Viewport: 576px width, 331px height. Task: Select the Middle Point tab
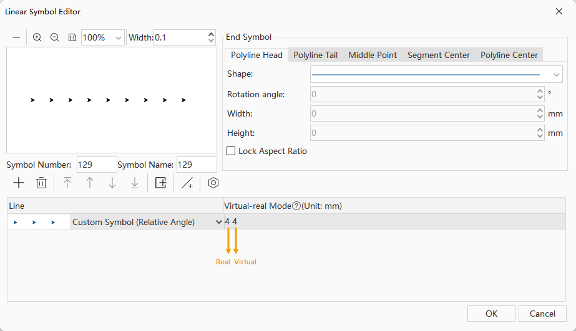coord(373,55)
